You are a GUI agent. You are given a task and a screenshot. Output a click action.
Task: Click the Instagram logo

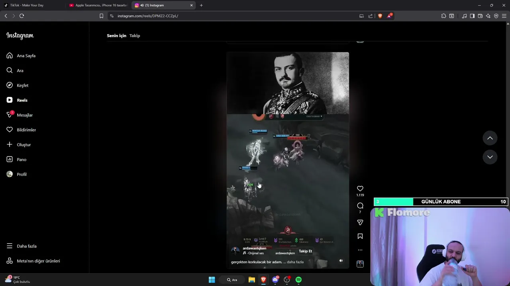pos(20,36)
